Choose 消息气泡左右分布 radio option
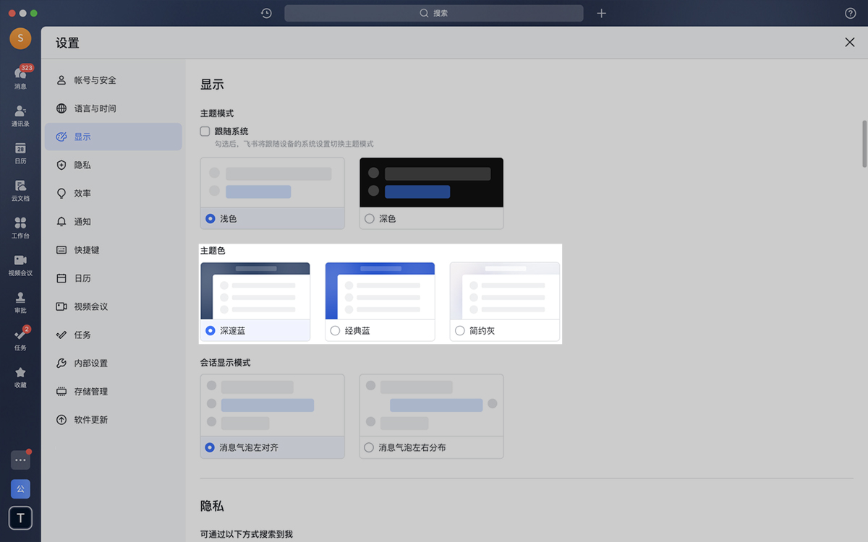Viewport: 868px width, 542px height. click(x=370, y=447)
